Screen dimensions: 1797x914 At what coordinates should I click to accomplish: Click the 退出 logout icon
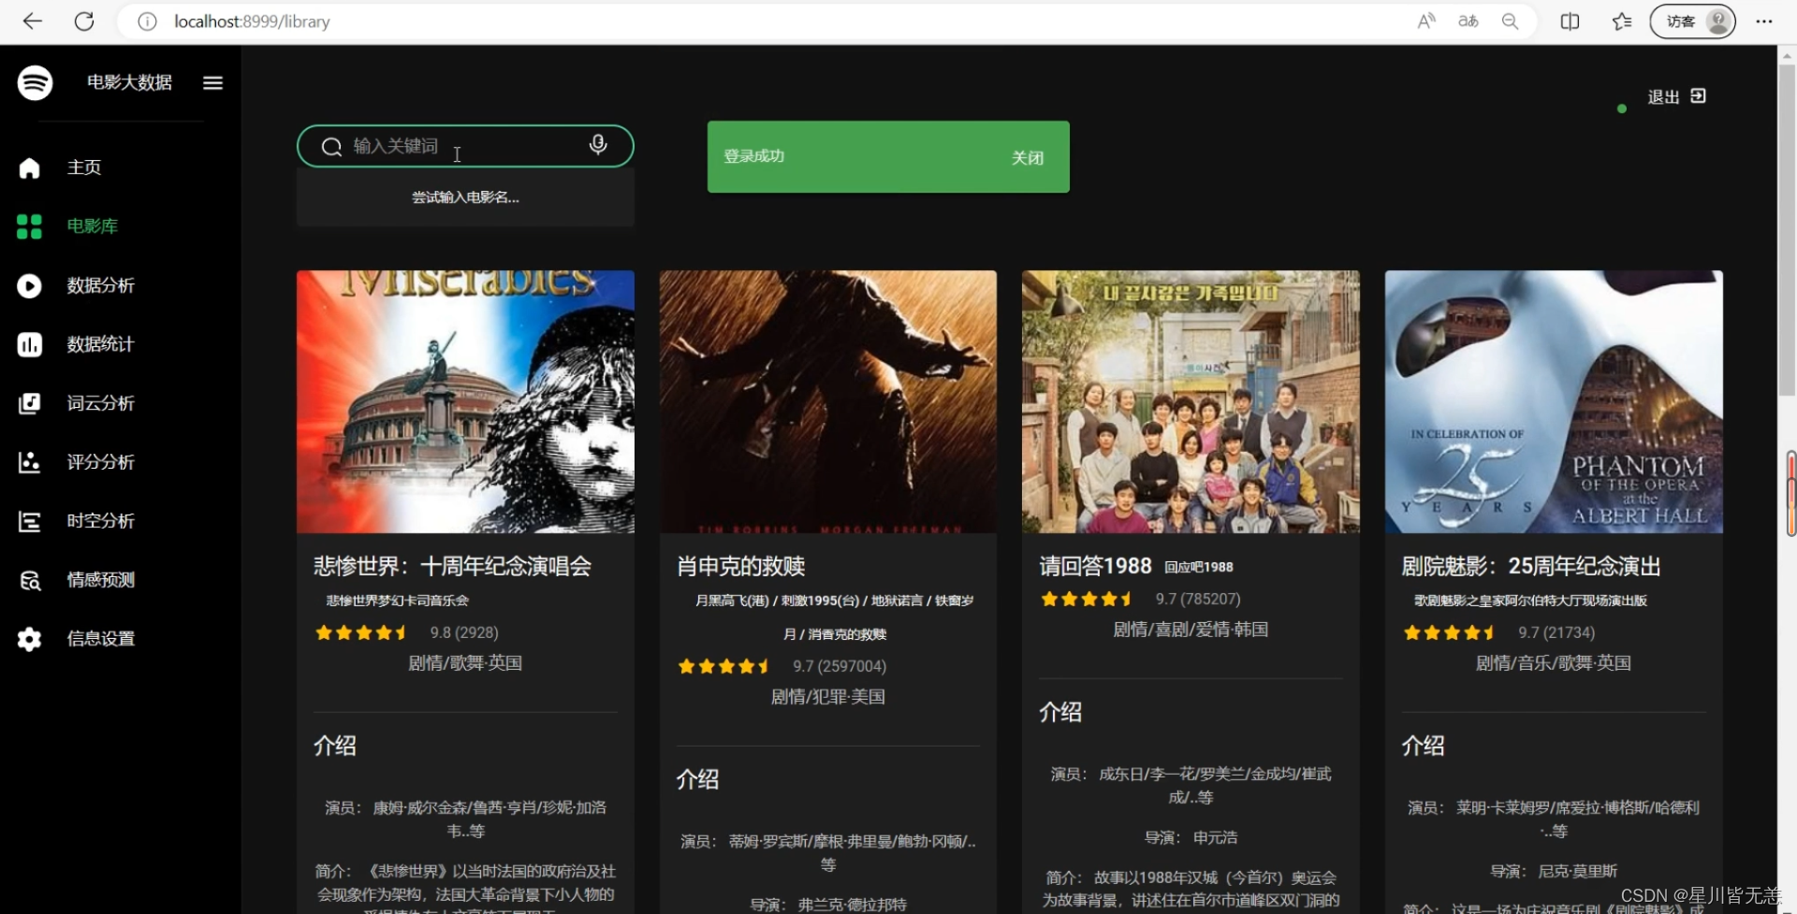[x=1699, y=95]
